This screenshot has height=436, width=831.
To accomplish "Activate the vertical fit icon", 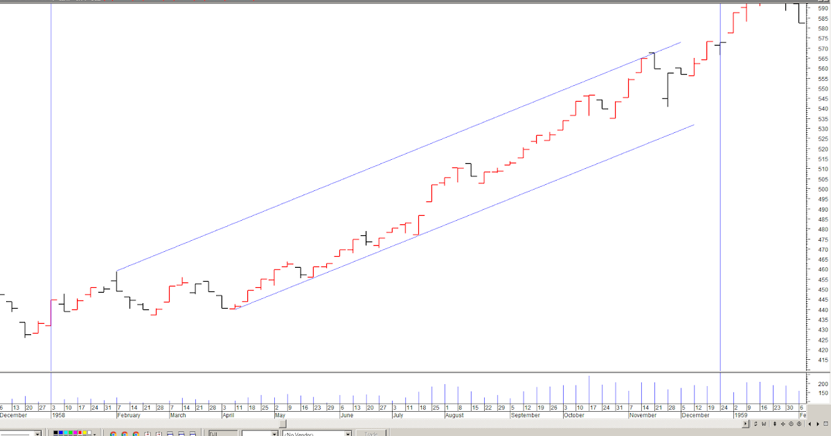I will point(775,424).
